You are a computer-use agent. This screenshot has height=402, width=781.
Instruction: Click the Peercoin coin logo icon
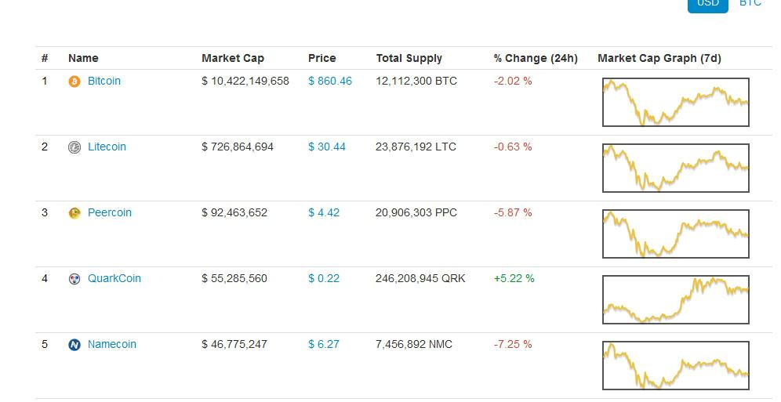click(74, 213)
